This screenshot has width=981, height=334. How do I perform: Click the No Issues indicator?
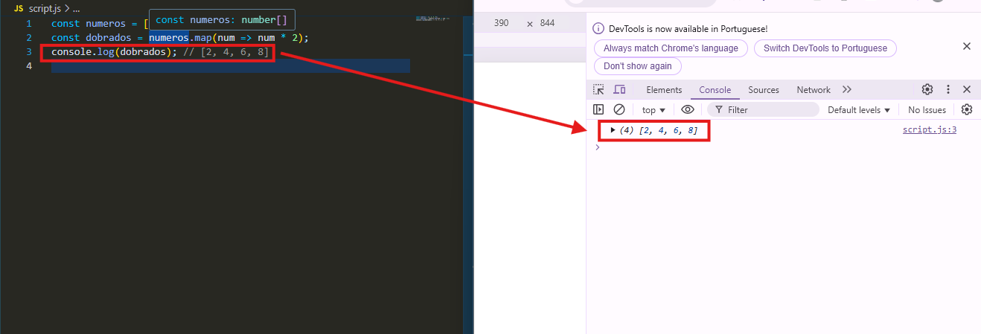click(927, 109)
